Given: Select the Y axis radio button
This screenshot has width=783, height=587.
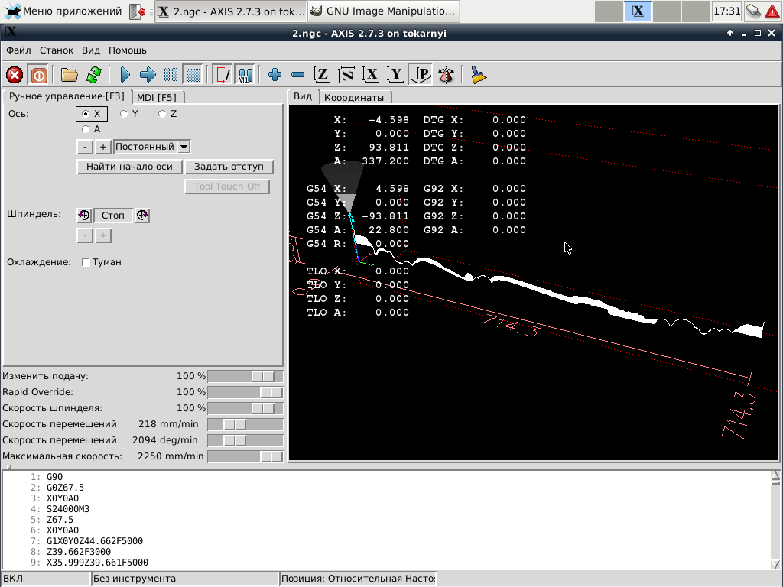Looking at the screenshot, I should 124,114.
